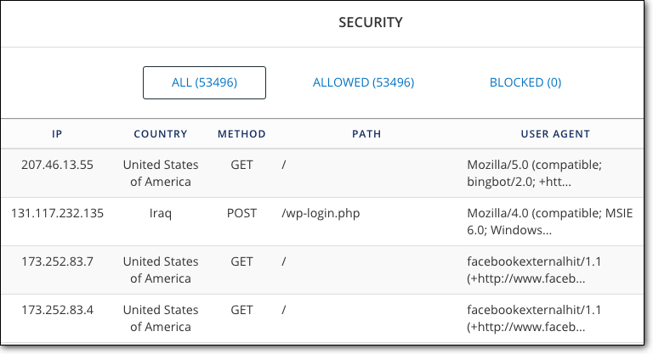Open the BLOCKED (0) tab
The height and width of the screenshot is (354, 653).
(525, 82)
